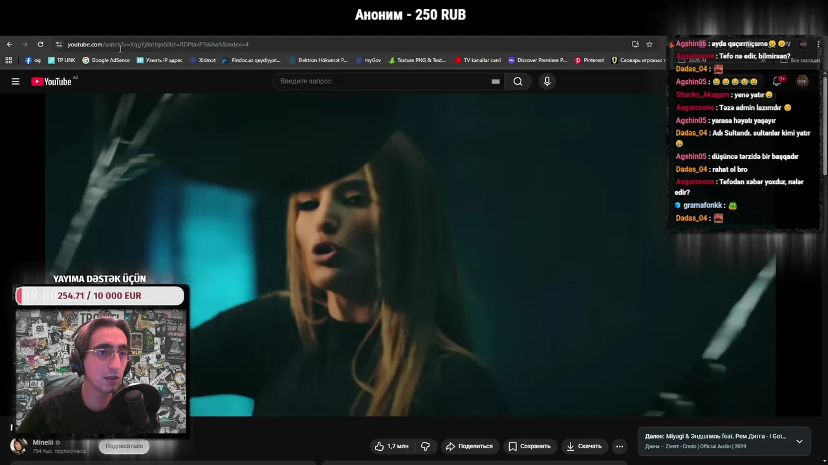Open the Xidmat bookmark

tap(202, 60)
